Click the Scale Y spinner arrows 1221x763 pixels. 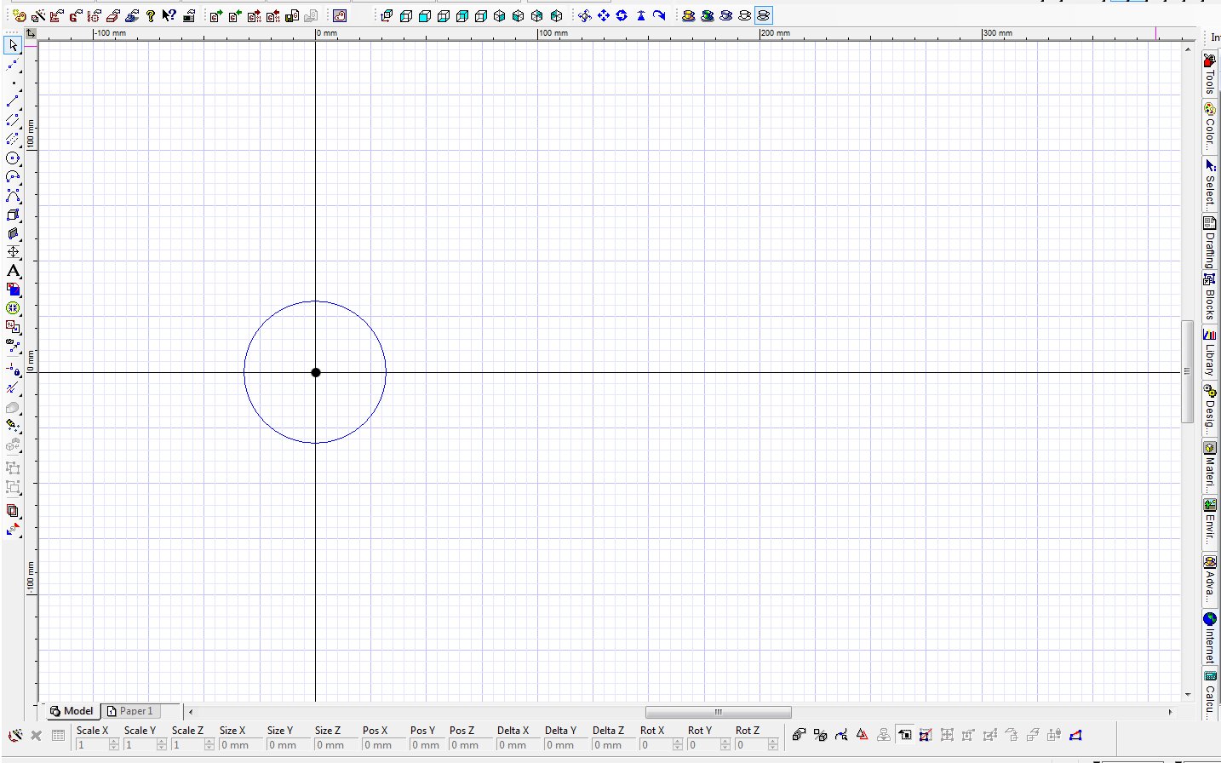[x=162, y=745]
